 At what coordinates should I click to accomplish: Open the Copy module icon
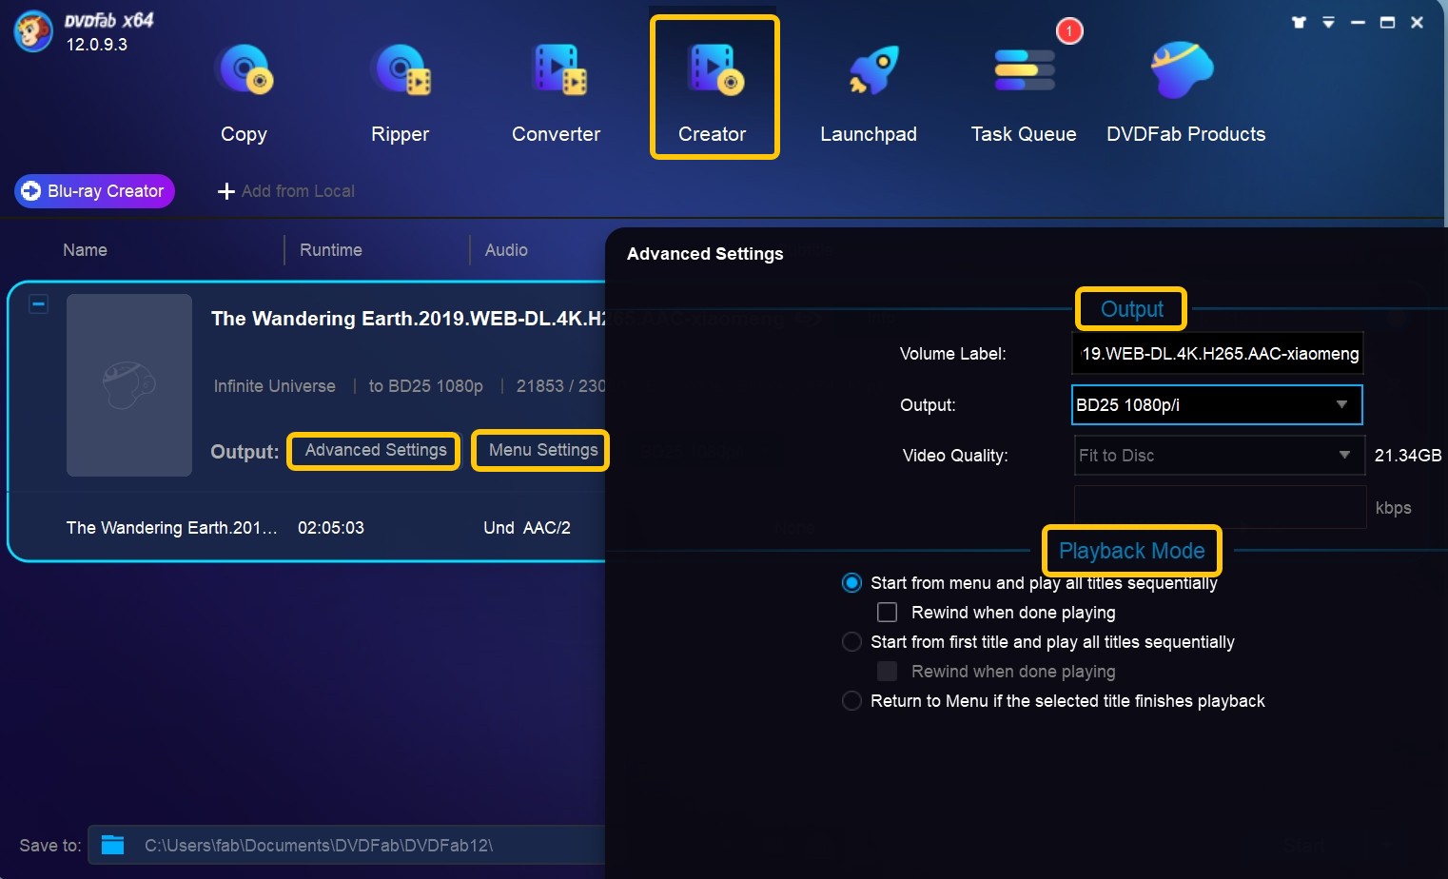(245, 71)
